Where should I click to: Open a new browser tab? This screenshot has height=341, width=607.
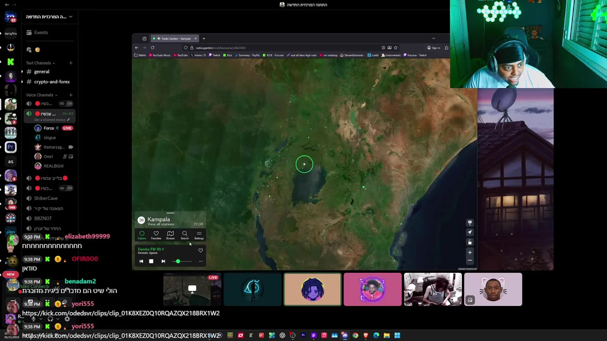coord(204,38)
